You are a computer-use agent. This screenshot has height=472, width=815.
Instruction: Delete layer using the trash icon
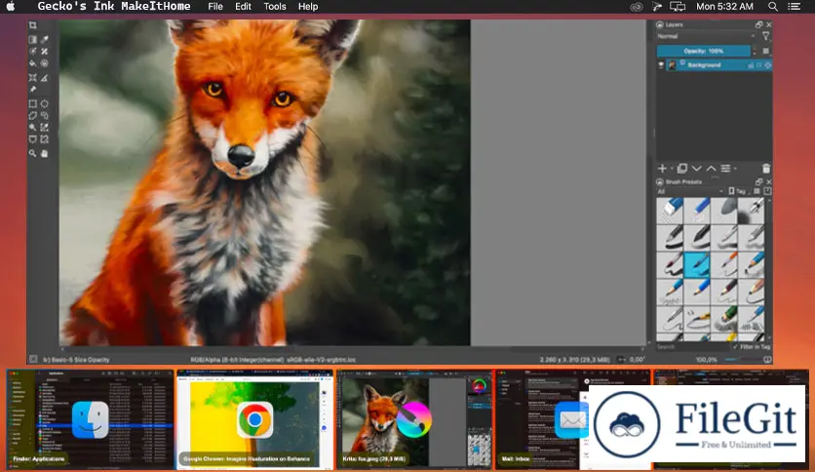click(765, 169)
